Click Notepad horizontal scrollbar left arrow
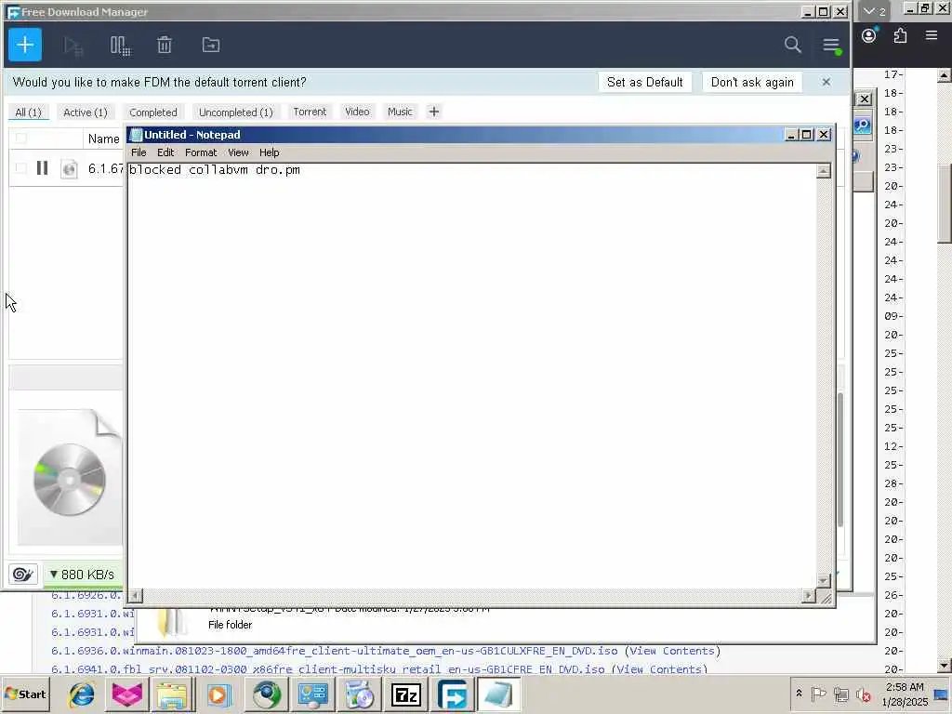The width and height of the screenshot is (952, 714). tap(136, 596)
